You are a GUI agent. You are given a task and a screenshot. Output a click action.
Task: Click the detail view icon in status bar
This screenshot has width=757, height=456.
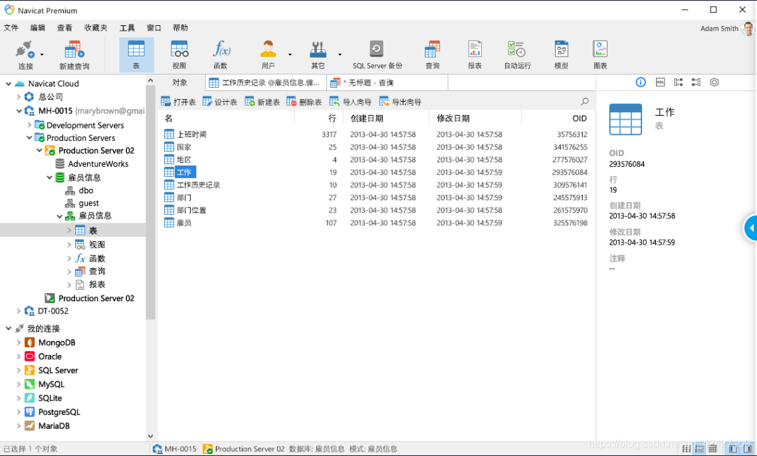pos(700,449)
